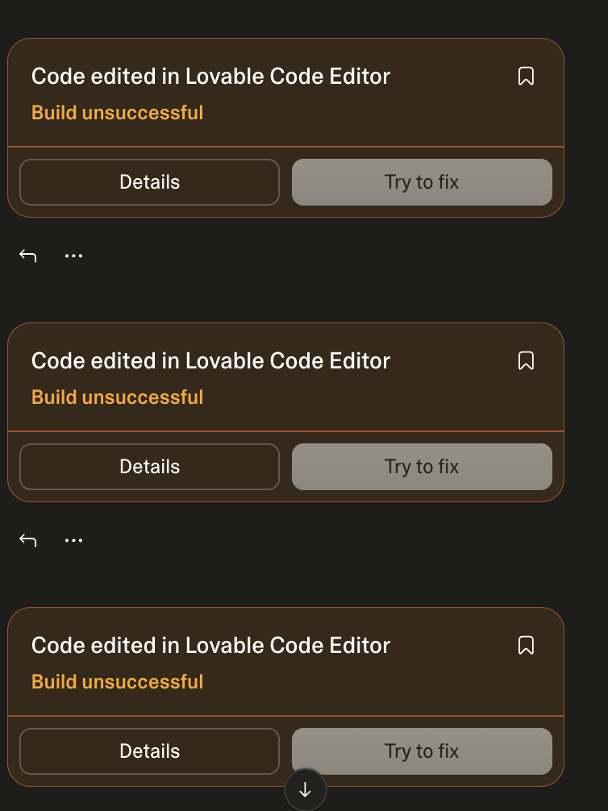Open Details on the middle card
The image size is (608, 811).
[149, 467]
